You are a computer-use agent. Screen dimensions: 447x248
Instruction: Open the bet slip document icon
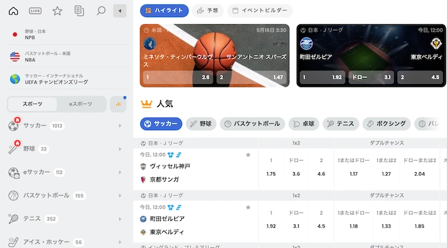[x=79, y=11]
